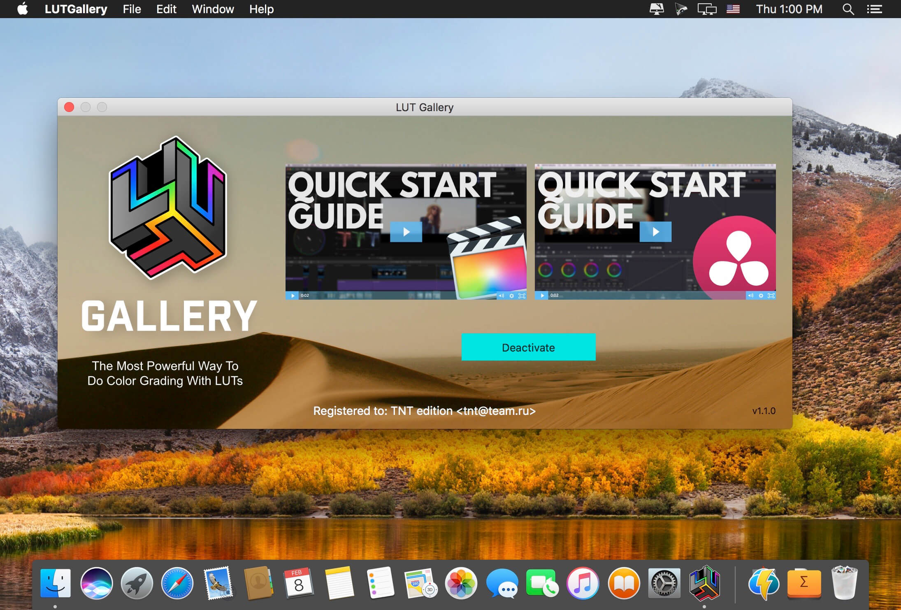The image size is (901, 610).
Task: Enter fullscreen on Final Cut guide video
Action: coord(522,296)
